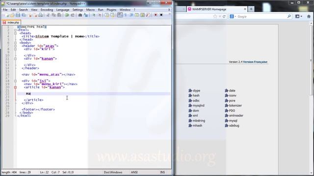314x176 pixels.
Task: Open Find with the binoculars icon
Action: click(80, 15)
